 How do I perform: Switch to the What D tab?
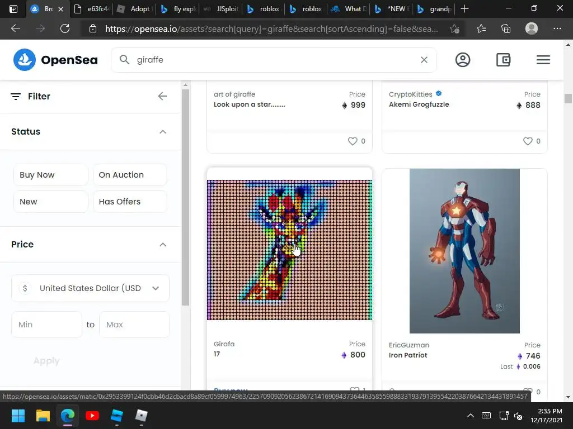coord(349,9)
